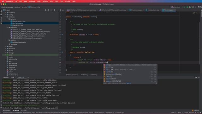Open completion popup options (three dots)
Screen dimensions: 202x114
click(157, 83)
